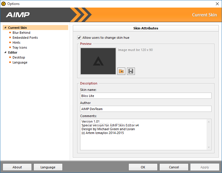Click the AIMP logo in the header
This screenshot has width=222, height=173.
coord(18,15)
